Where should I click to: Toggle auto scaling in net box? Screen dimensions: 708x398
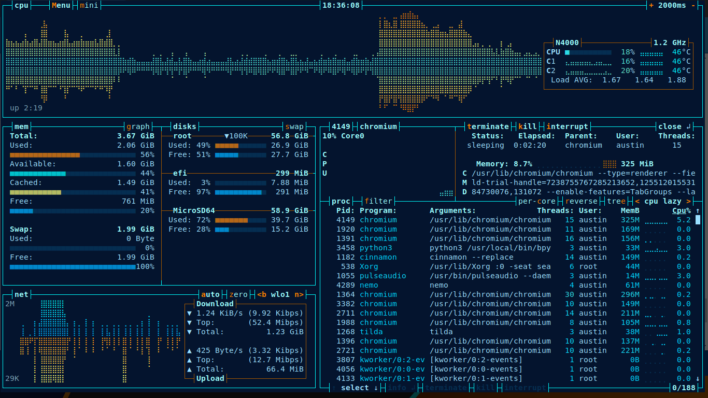tap(210, 294)
